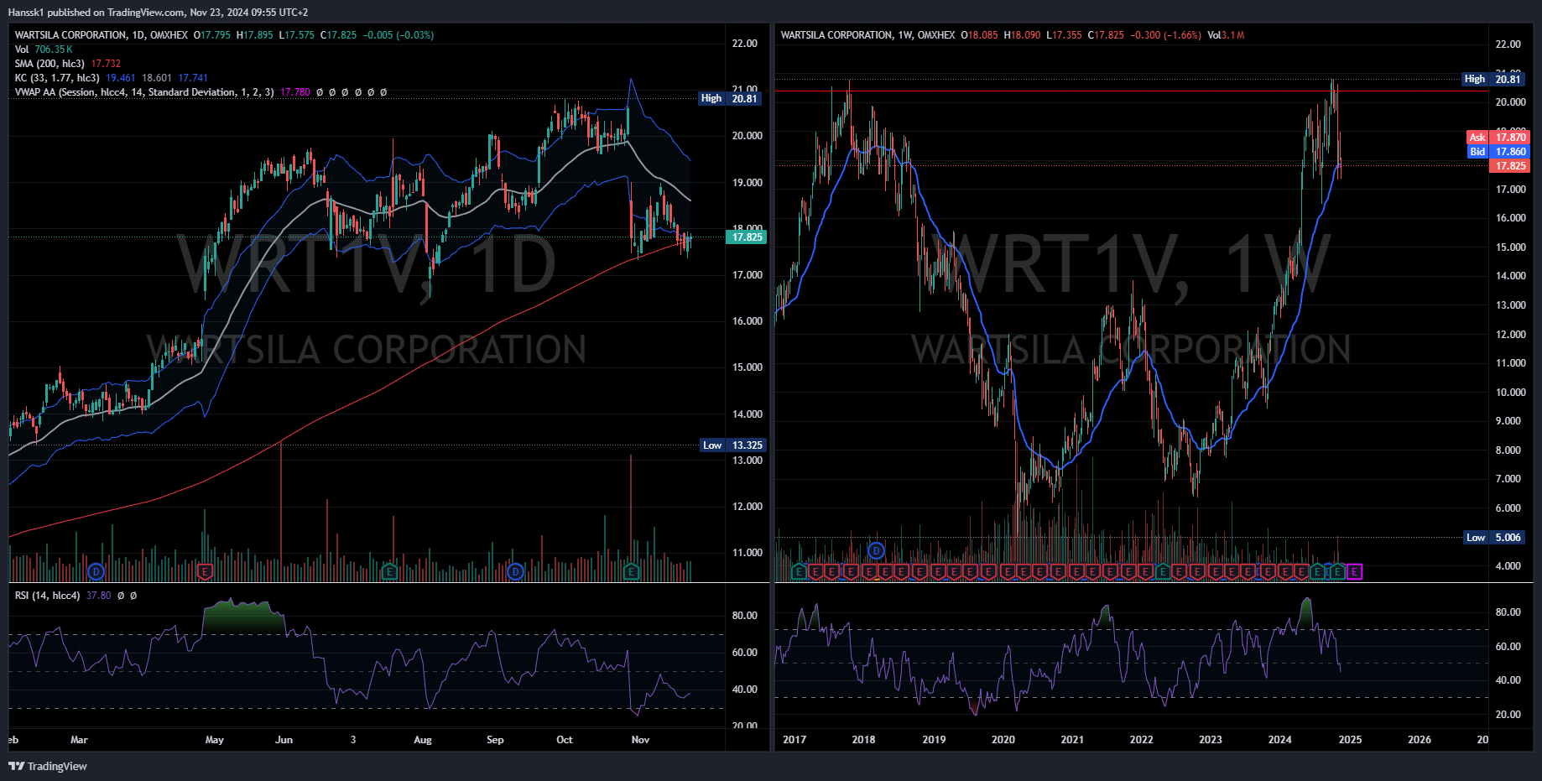Click the dividend D marker near 2018 on the weekly chart
This screenshot has height=781, width=1542.
(876, 551)
